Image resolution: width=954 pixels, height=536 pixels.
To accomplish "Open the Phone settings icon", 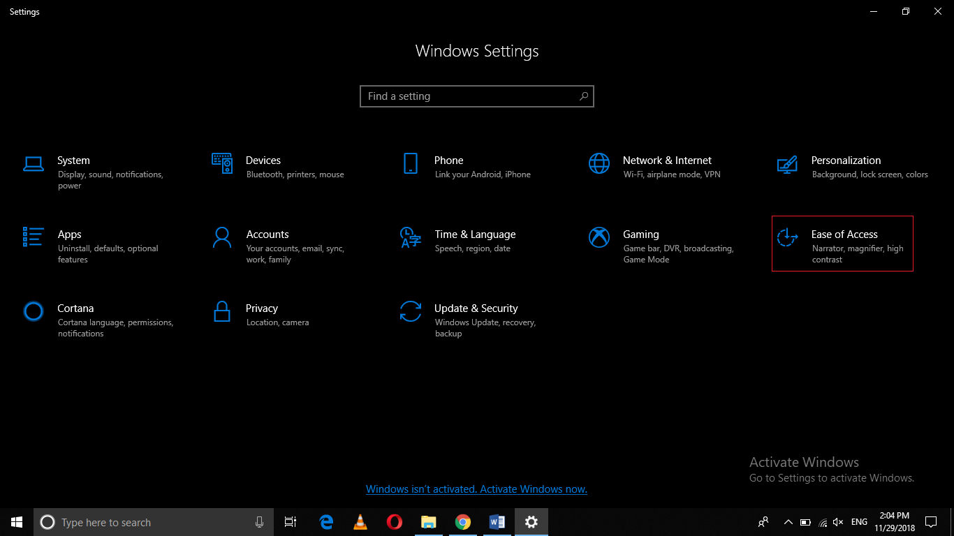I will pyautogui.click(x=411, y=163).
